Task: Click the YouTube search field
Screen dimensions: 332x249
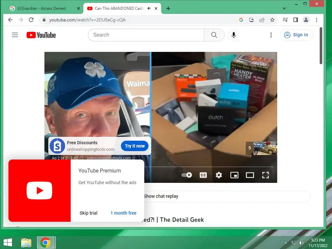Action: 146,35
